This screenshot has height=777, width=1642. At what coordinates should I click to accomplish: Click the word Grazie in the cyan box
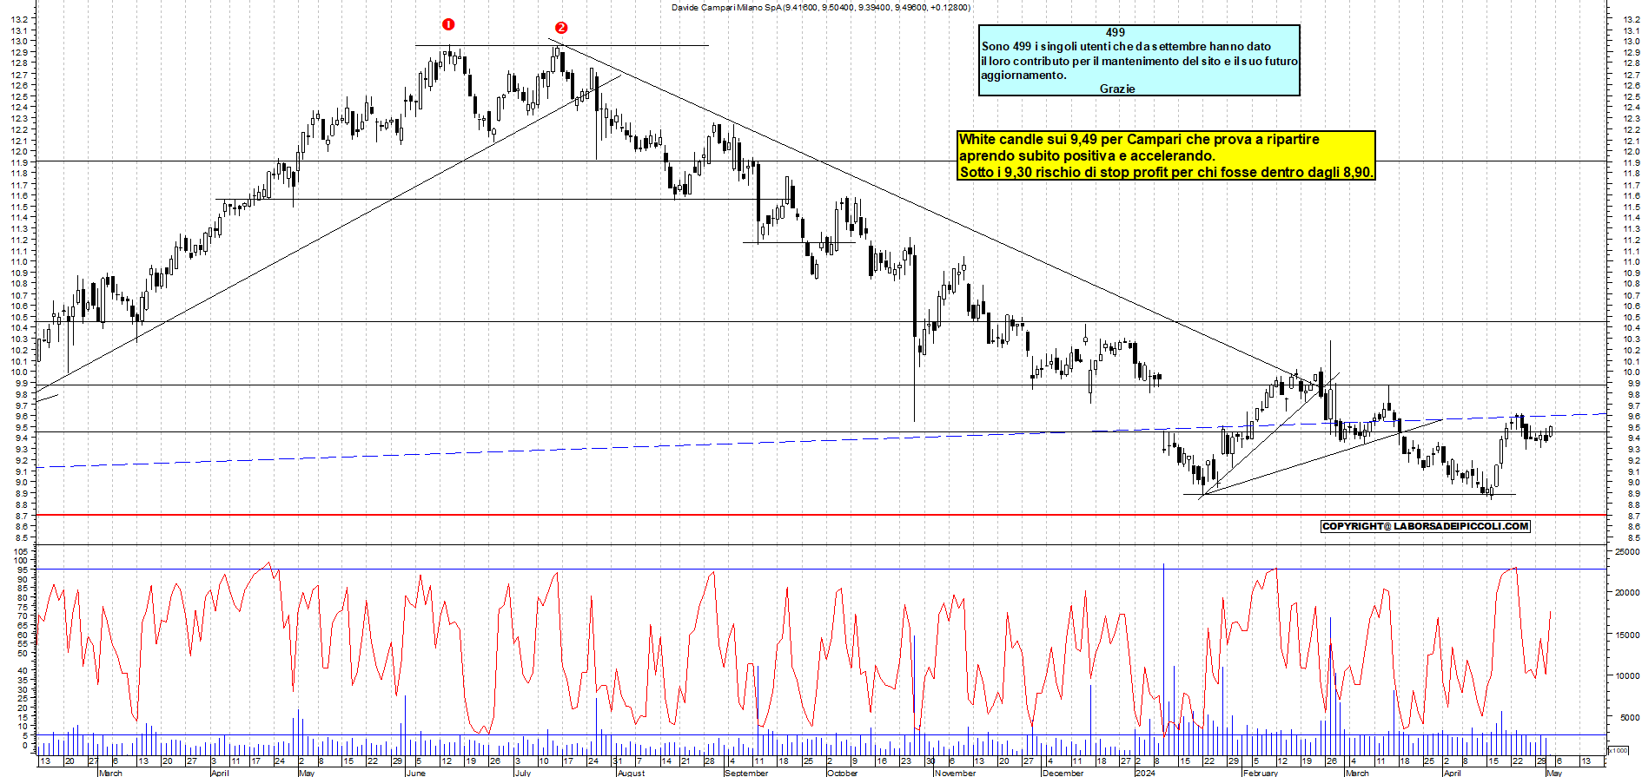[x=1117, y=89]
